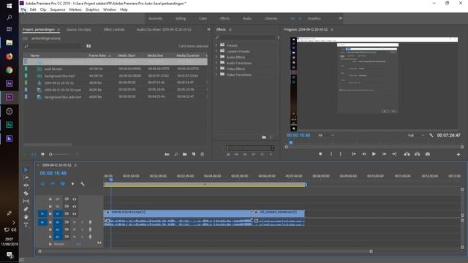Enable voice-over record on track A1
Viewport: 468px width, 263px height.
[x=90, y=222]
